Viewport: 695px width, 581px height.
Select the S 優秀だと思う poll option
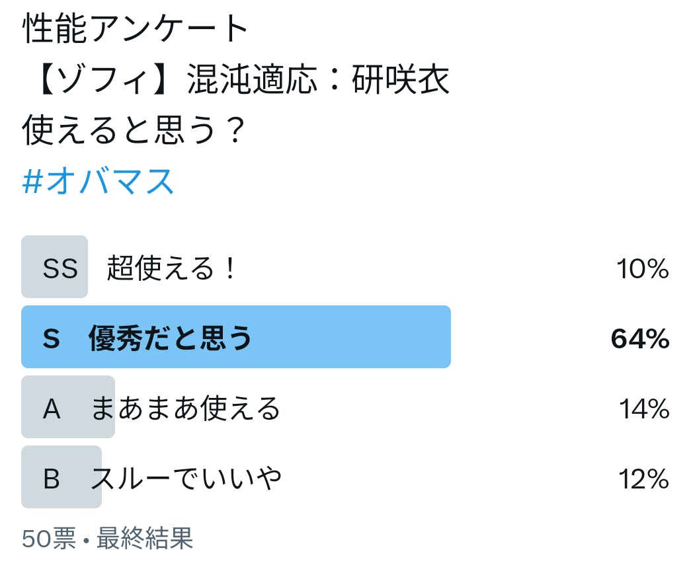346,337
